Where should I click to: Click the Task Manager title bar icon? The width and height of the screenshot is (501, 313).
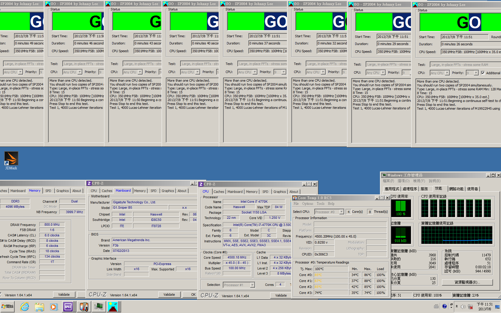[x=384, y=175]
